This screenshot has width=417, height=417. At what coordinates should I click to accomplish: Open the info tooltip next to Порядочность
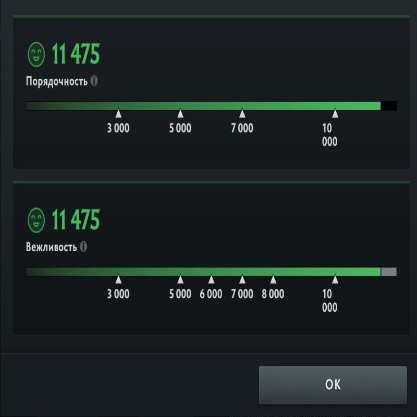point(94,81)
